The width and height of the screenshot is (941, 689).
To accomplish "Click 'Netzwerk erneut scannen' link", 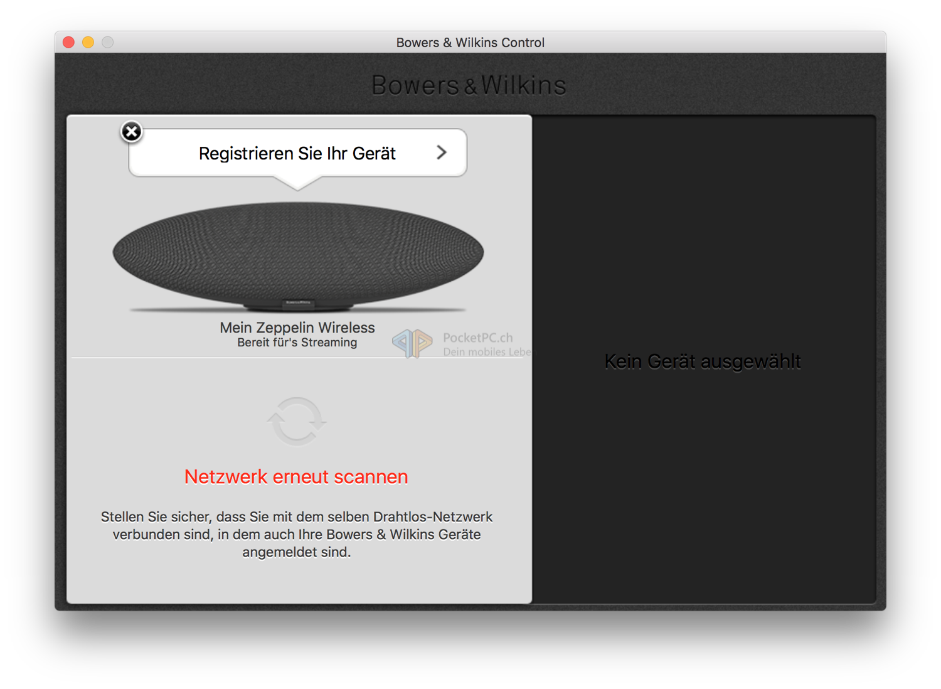I will tap(296, 477).
